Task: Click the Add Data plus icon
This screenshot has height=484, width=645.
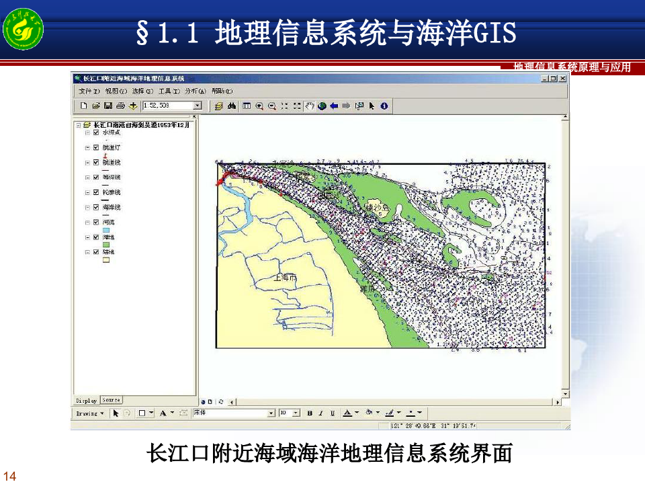Action: 133,106
